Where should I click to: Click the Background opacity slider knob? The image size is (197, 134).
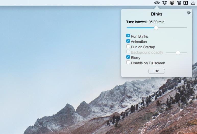pyautogui.click(x=178, y=53)
